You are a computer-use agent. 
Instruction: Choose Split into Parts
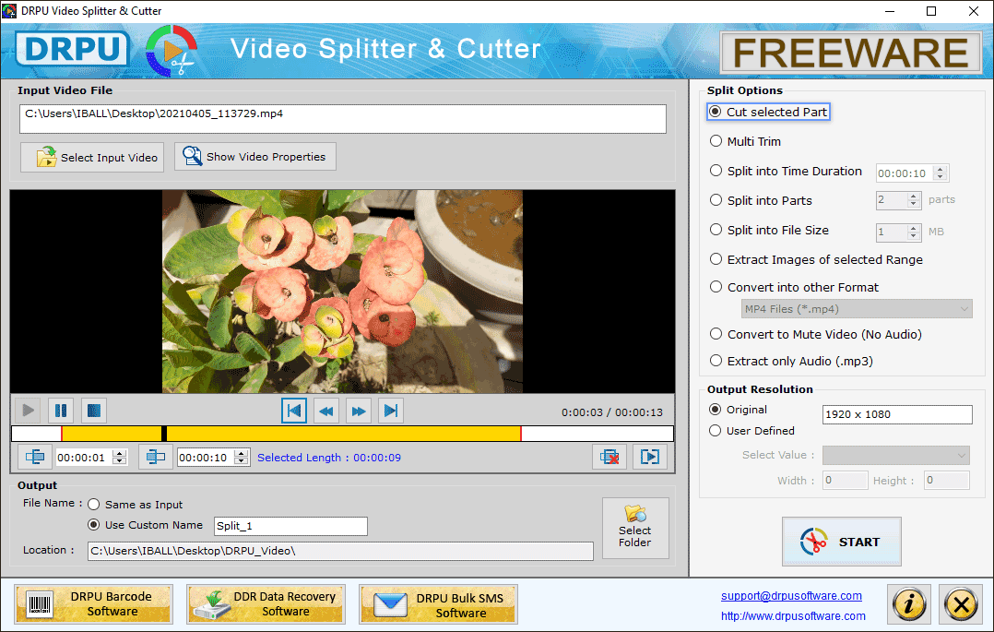click(x=761, y=200)
